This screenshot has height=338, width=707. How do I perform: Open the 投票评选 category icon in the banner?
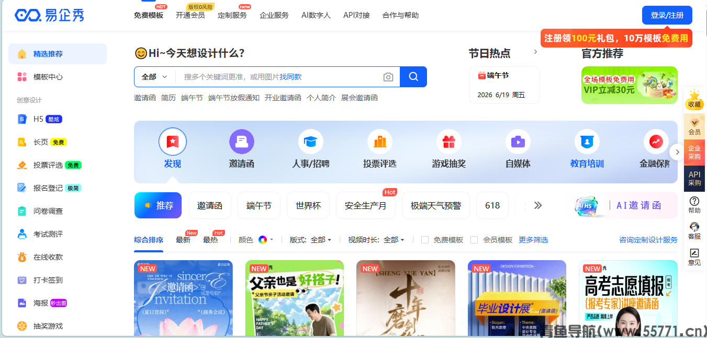pyautogui.click(x=380, y=142)
